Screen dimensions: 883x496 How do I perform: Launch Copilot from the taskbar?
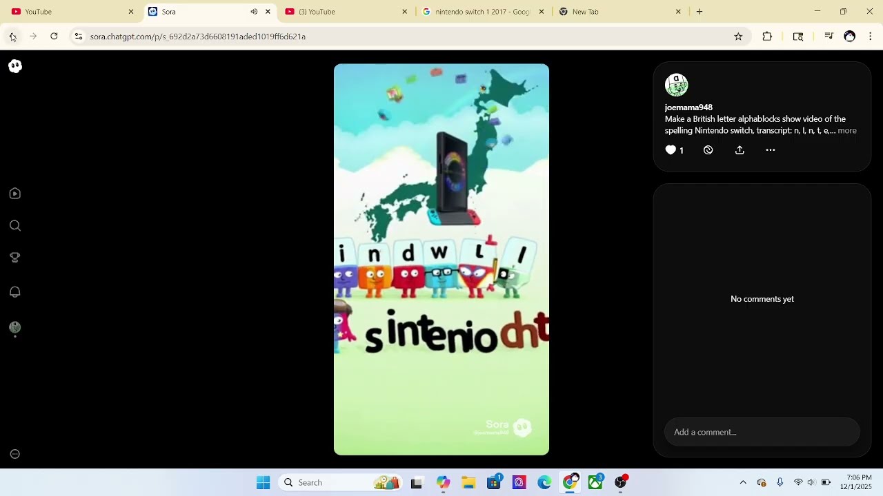point(443,483)
